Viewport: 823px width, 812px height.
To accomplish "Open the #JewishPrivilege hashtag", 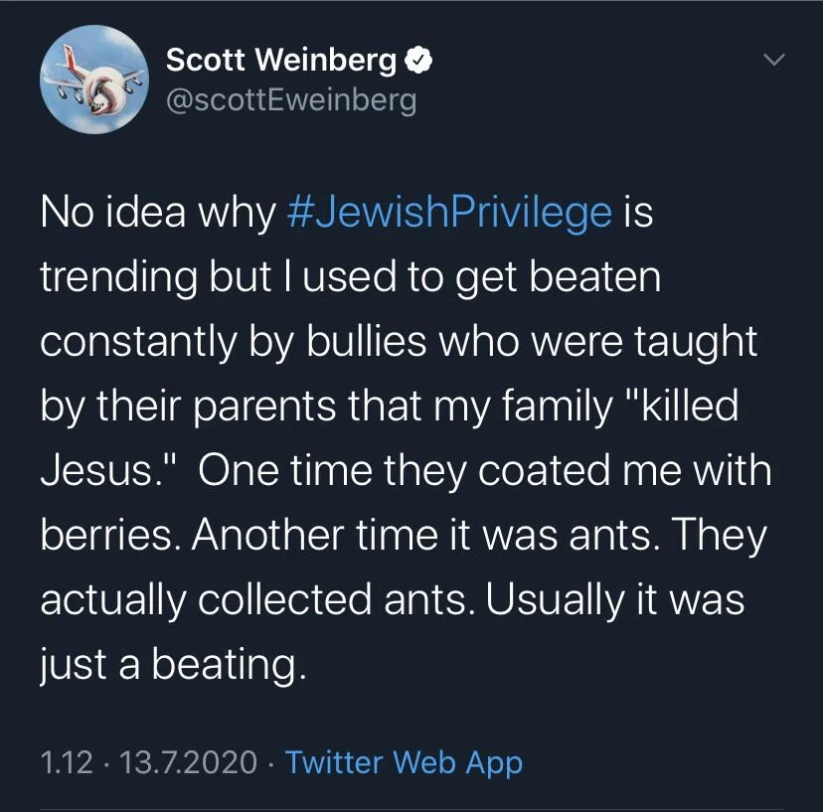I will (448, 213).
